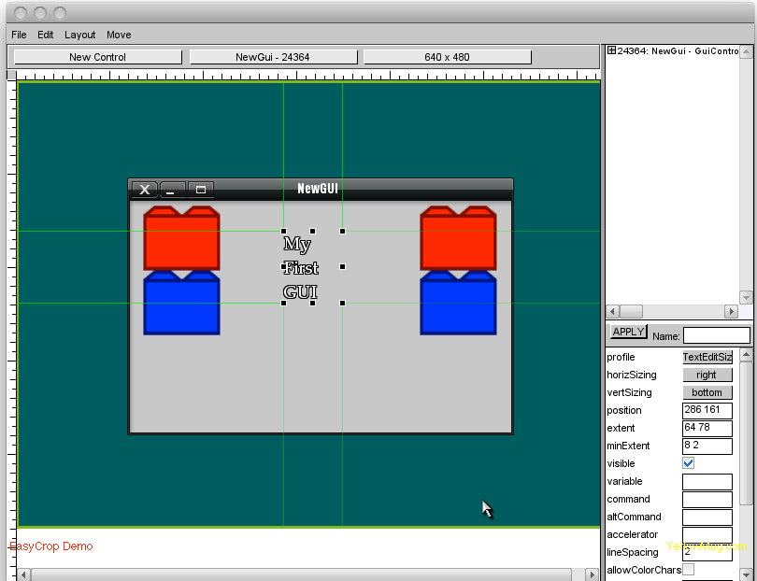
Task: Click the inspector's vertical scrollbar
Action: click(746, 448)
